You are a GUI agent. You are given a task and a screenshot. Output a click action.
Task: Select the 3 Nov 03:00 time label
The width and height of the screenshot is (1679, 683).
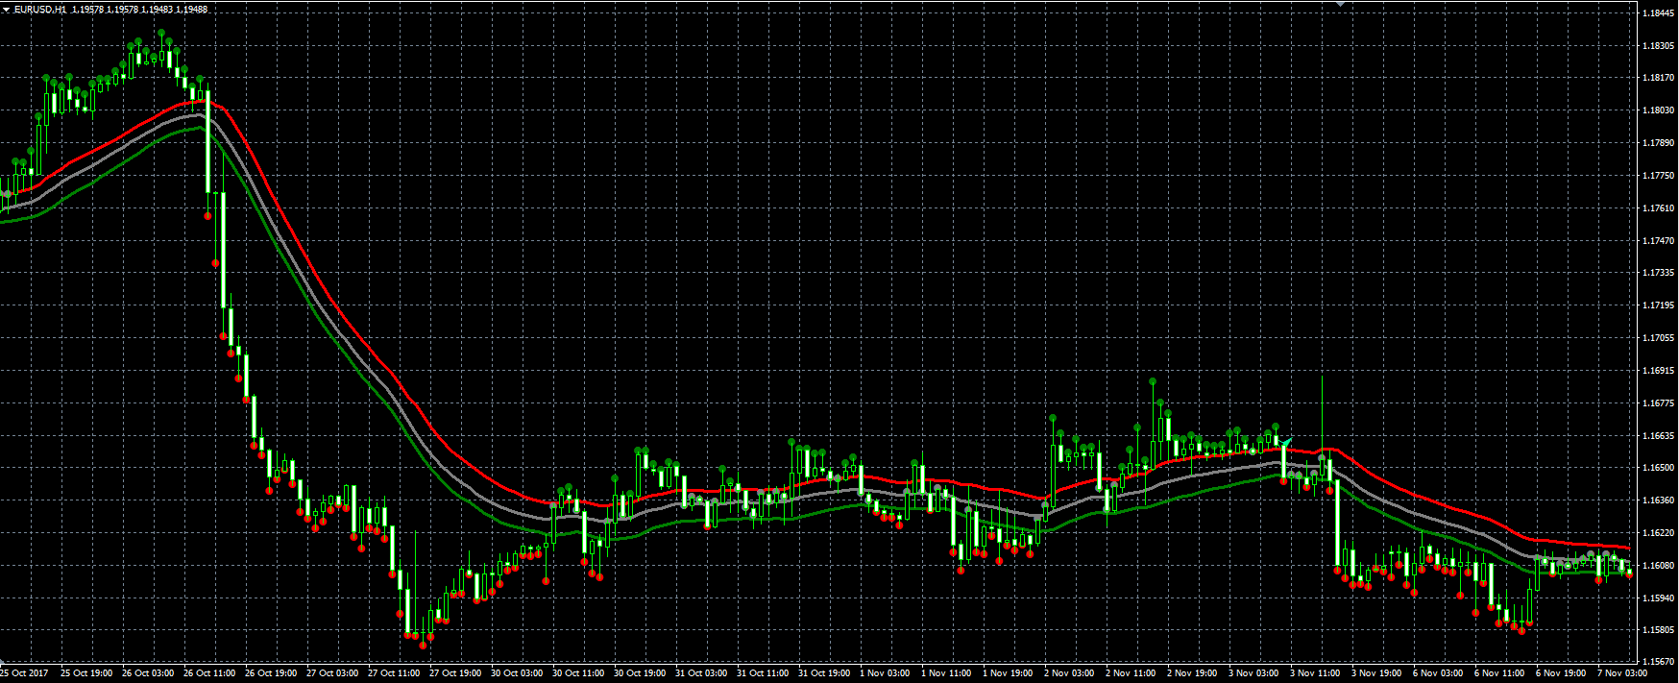[1253, 673]
